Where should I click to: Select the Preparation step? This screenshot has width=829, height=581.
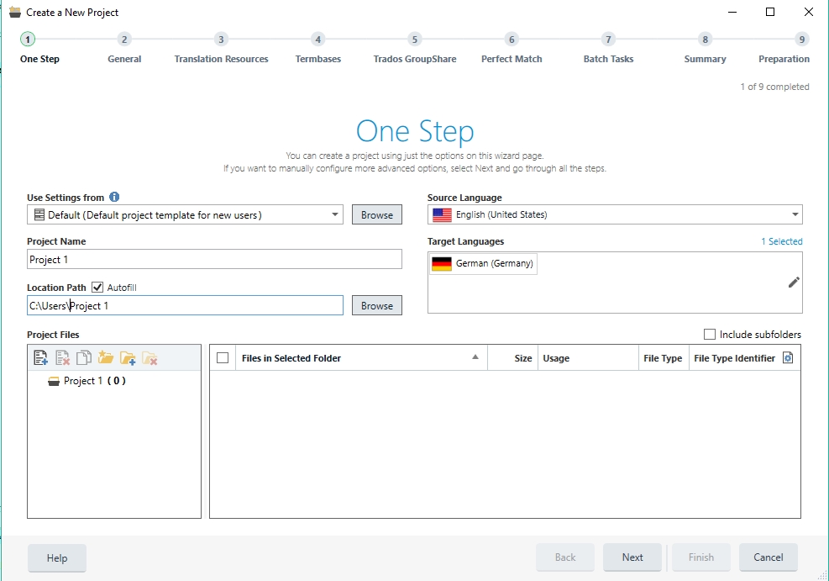pyautogui.click(x=784, y=48)
